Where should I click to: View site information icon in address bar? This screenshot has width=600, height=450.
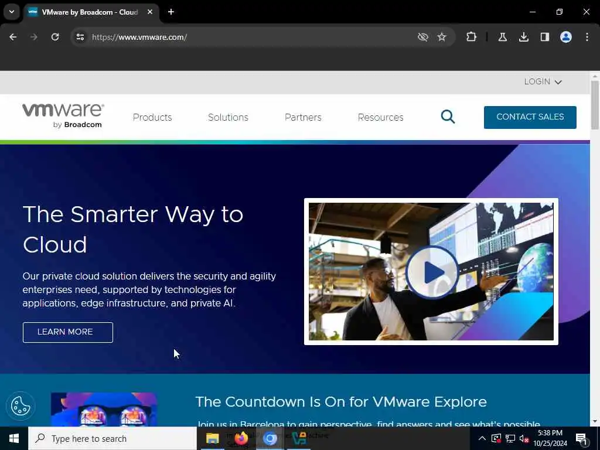tap(80, 37)
